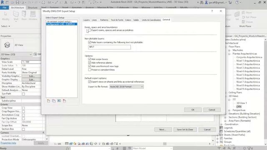The height and width of the screenshot is (150, 267).
Task: Collapse Plantas Arquitectónicas node
Action: click(x=229, y=54)
